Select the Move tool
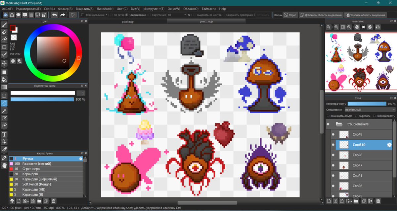Image resolution: width=397 pixels, height=211 pixels. click(4, 63)
